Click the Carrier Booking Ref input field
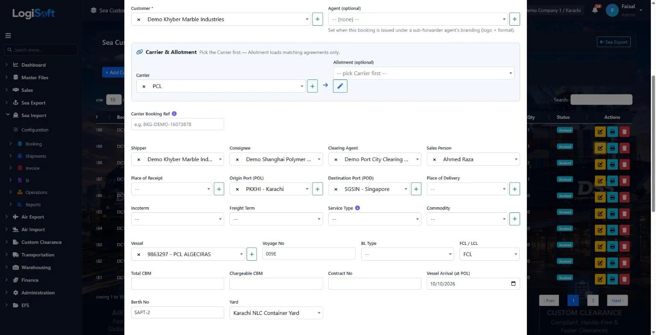The height and width of the screenshot is (335, 656). pos(177,124)
